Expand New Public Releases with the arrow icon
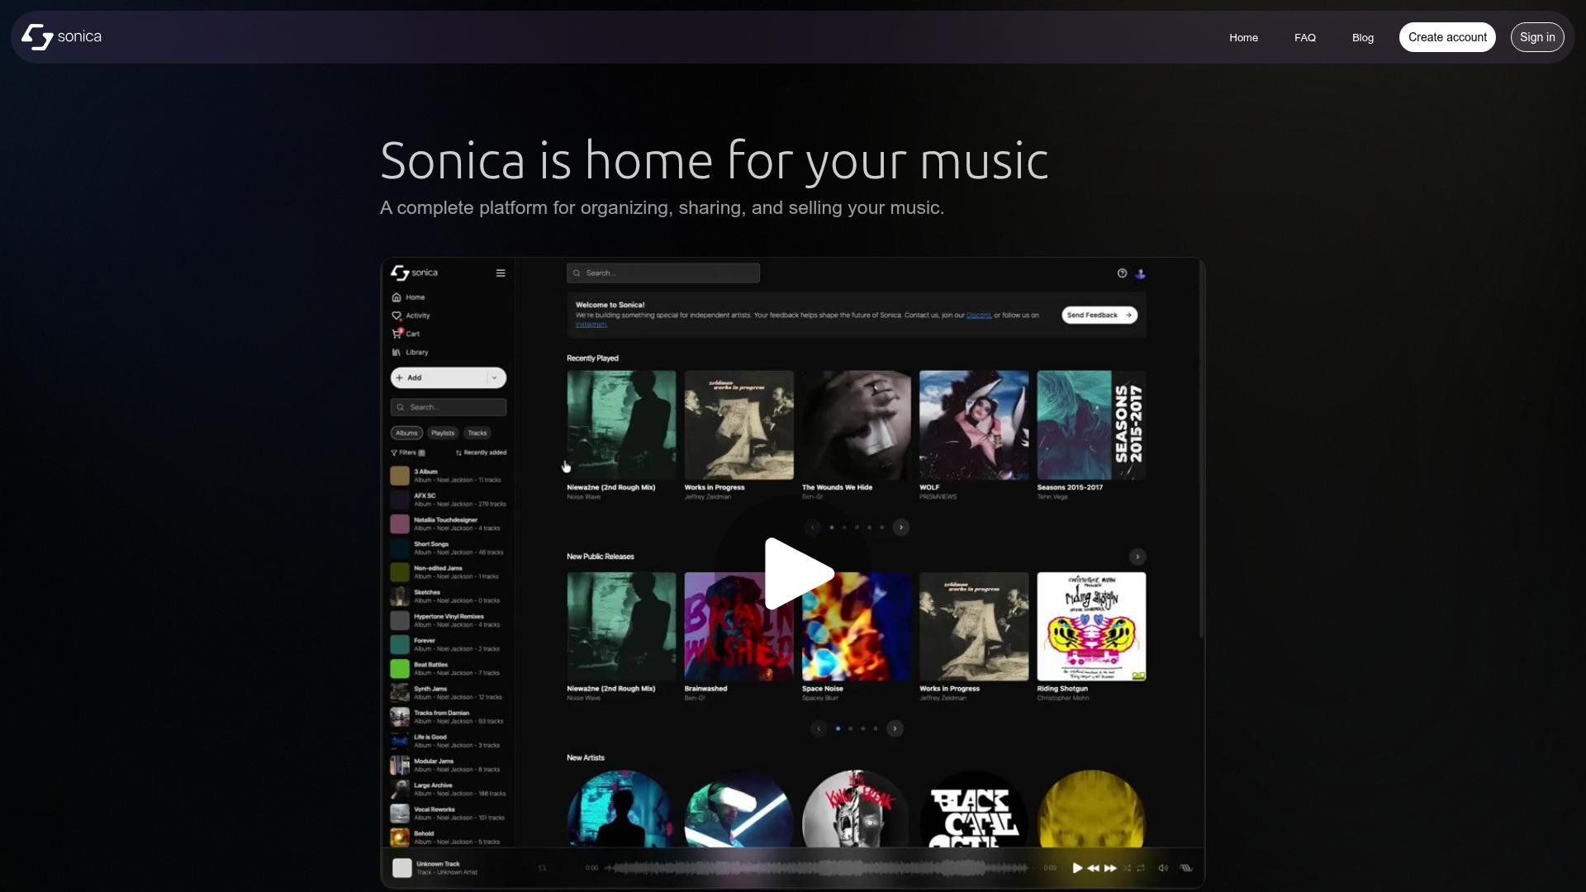Image resolution: width=1586 pixels, height=892 pixels. pos(1137,557)
